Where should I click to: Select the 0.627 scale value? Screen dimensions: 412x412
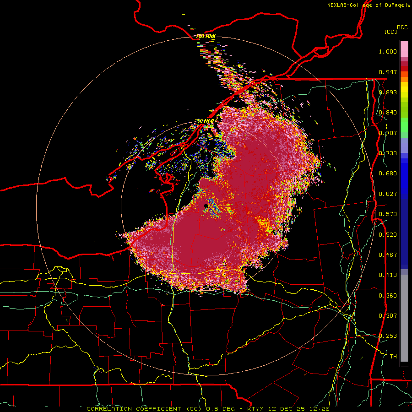coord(388,194)
